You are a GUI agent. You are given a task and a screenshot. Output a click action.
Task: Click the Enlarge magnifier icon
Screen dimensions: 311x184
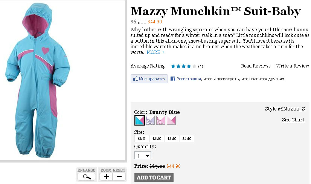(87, 176)
